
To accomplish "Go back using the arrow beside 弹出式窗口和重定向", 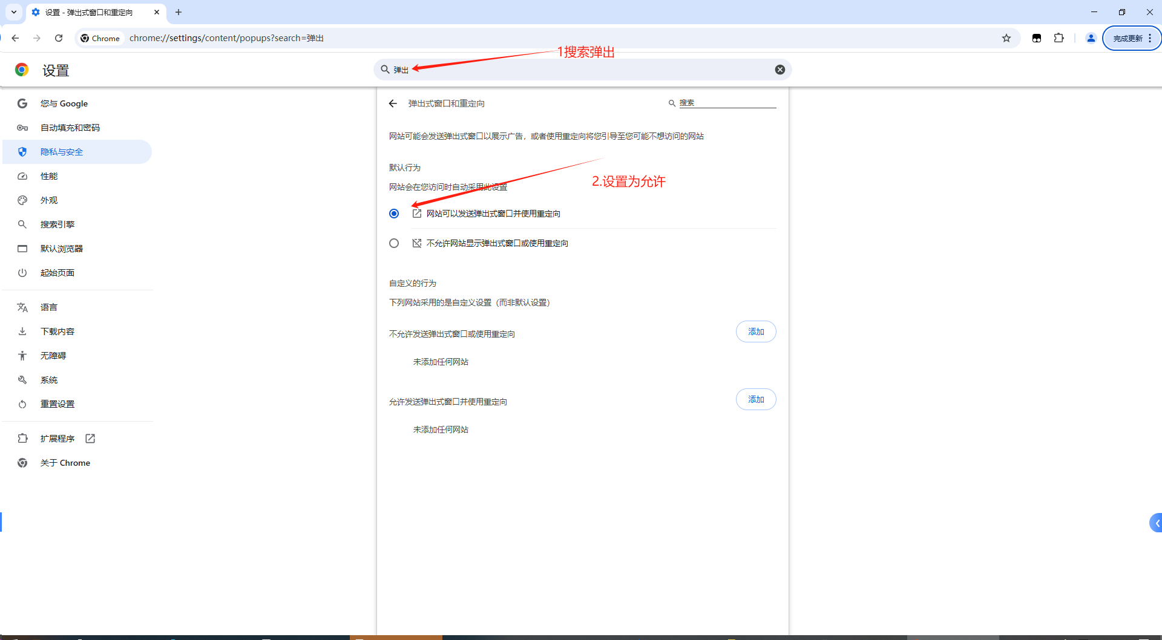I will [393, 103].
